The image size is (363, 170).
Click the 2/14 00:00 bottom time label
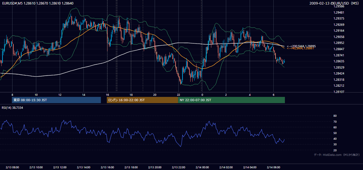[202, 167]
